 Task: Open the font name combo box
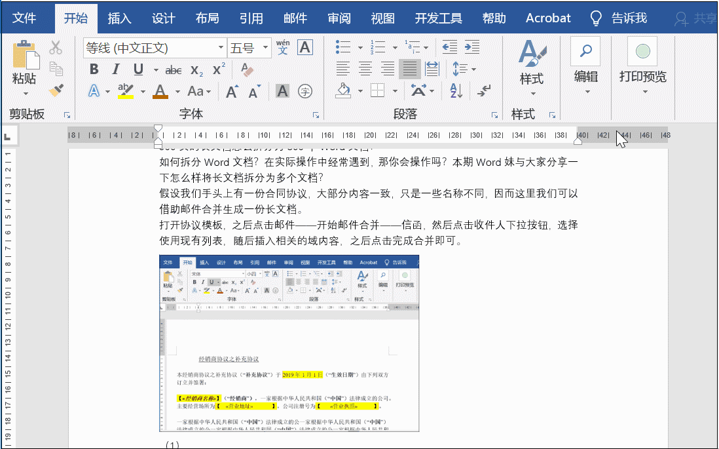pyautogui.click(x=155, y=48)
